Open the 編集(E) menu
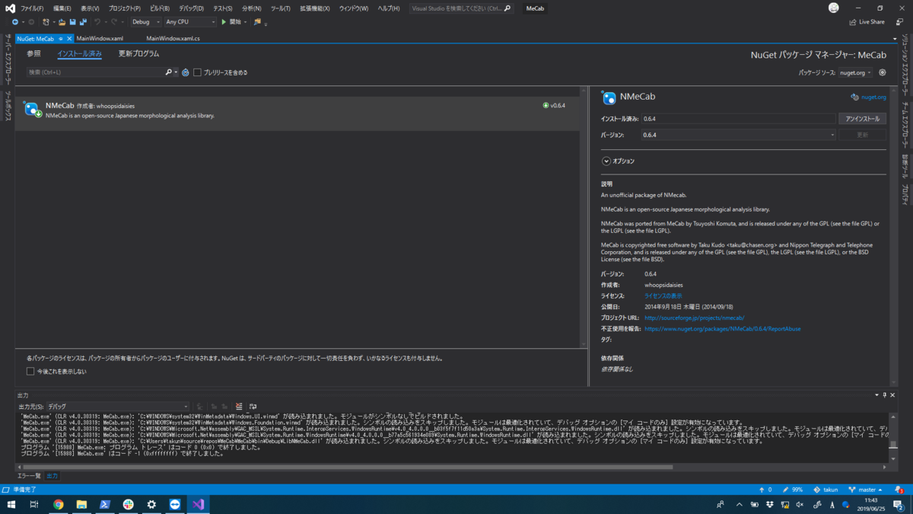 point(62,8)
